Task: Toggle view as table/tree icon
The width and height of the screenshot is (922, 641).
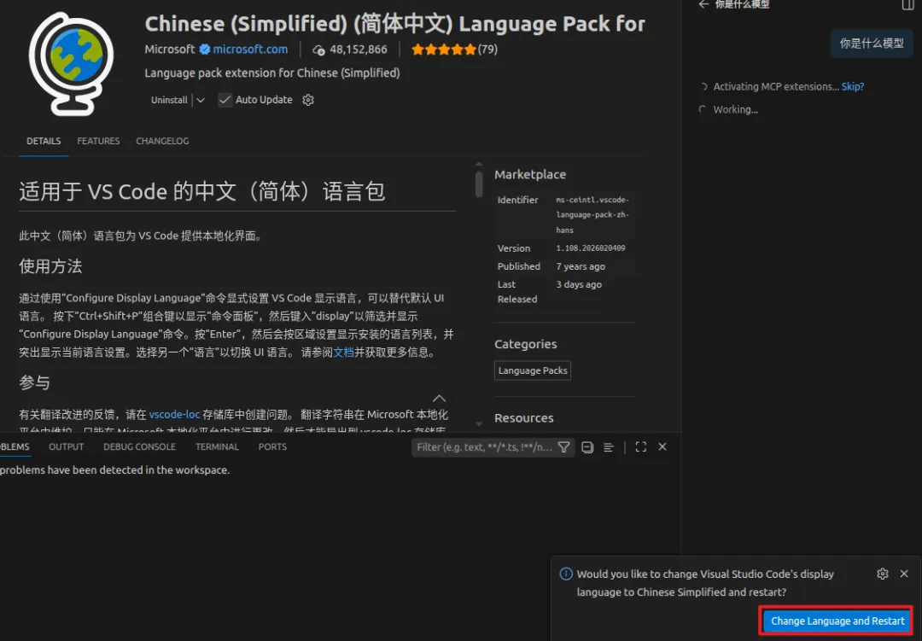Action: 609,447
